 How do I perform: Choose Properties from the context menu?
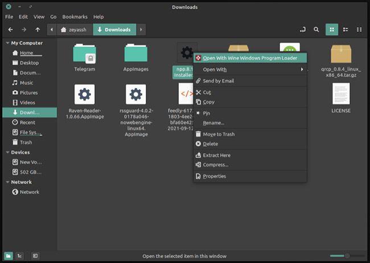click(250, 176)
